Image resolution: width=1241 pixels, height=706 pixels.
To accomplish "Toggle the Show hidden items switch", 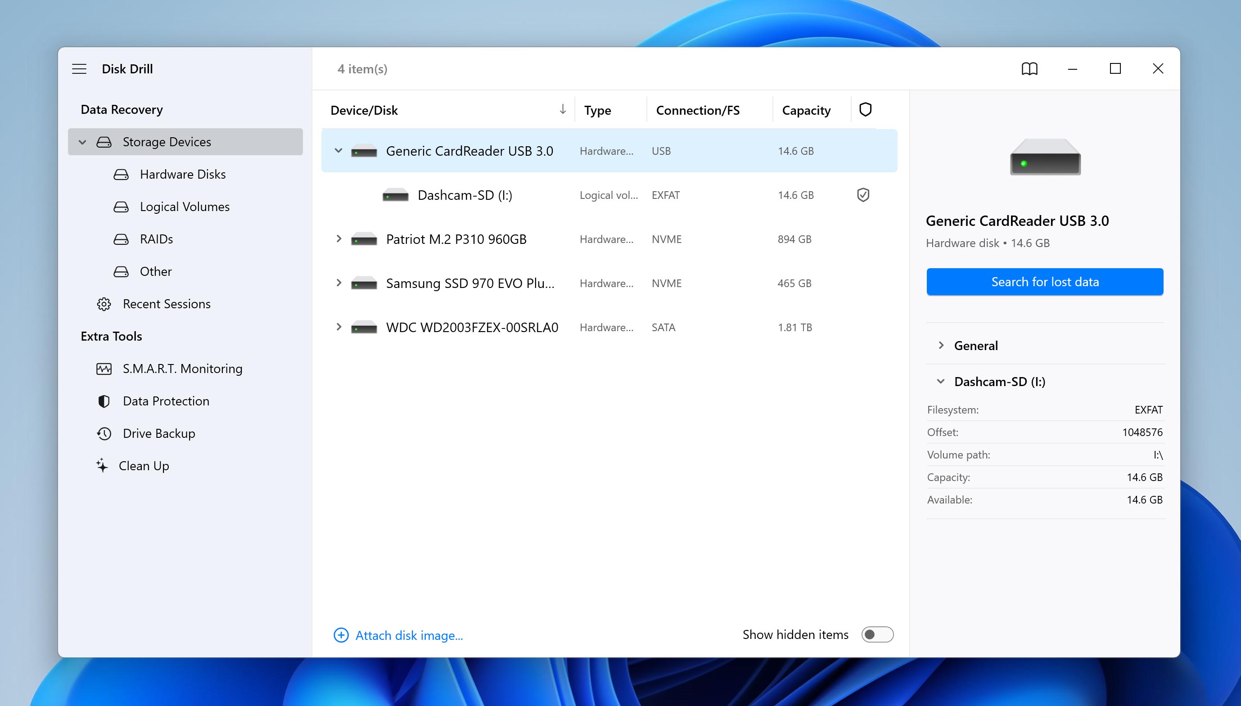I will click(x=877, y=634).
